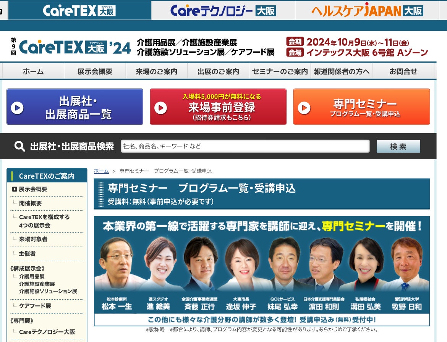Screen dimensions: 447x342
Task: Open ケアフード展 sidebar link
Action: tap(35, 306)
